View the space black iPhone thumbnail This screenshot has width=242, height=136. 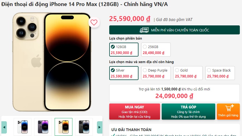point(84,127)
